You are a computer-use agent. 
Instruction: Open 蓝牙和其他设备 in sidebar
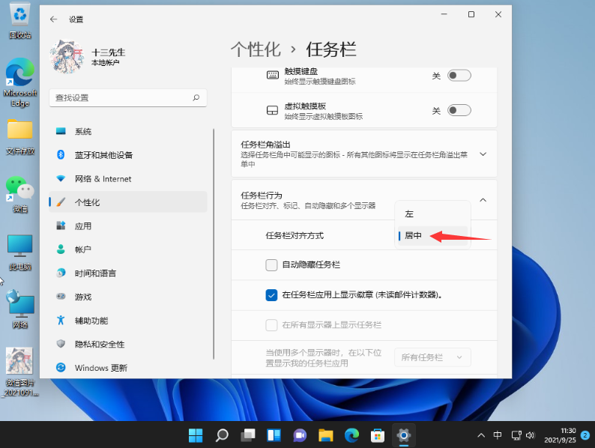(103, 155)
